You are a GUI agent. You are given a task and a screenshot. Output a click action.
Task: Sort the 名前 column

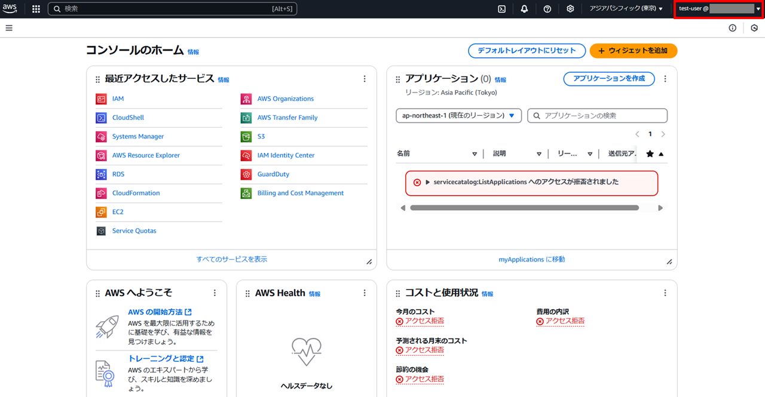pyautogui.click(x=475, y=154)
